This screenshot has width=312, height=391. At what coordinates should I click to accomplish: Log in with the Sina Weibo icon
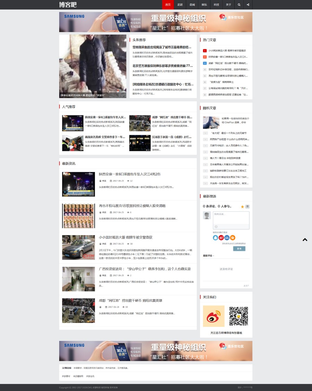(x=221, y=238)
